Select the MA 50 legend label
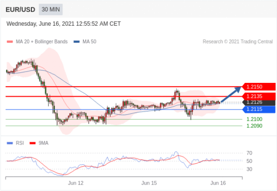Viewport: 277px width, 191px height. pos(89,41)
